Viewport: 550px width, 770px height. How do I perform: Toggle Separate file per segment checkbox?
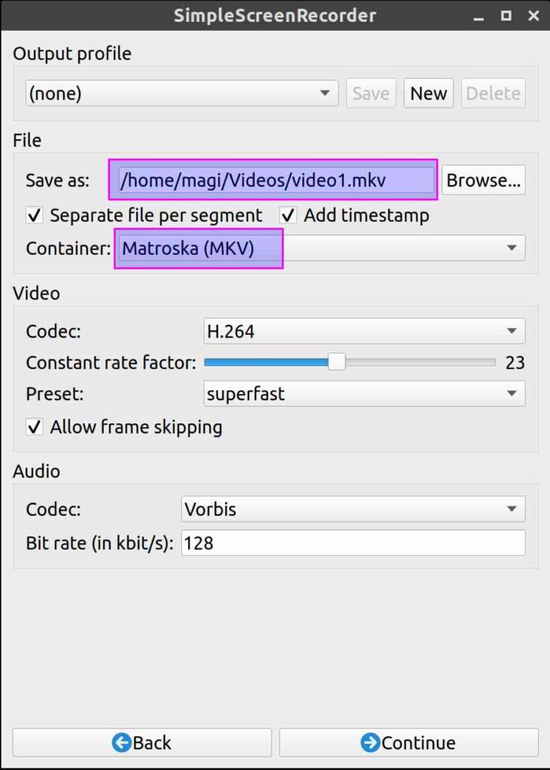click(34, 216)
